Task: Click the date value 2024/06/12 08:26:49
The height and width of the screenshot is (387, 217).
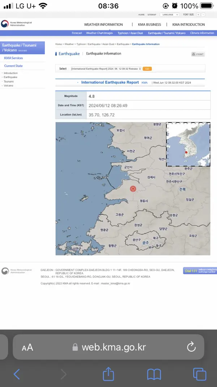Action: coord(108,106)
